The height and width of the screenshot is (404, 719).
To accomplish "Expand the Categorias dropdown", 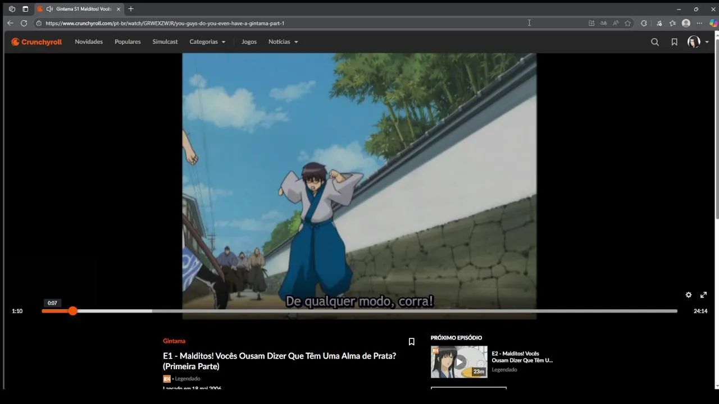I will coord(207,42).
